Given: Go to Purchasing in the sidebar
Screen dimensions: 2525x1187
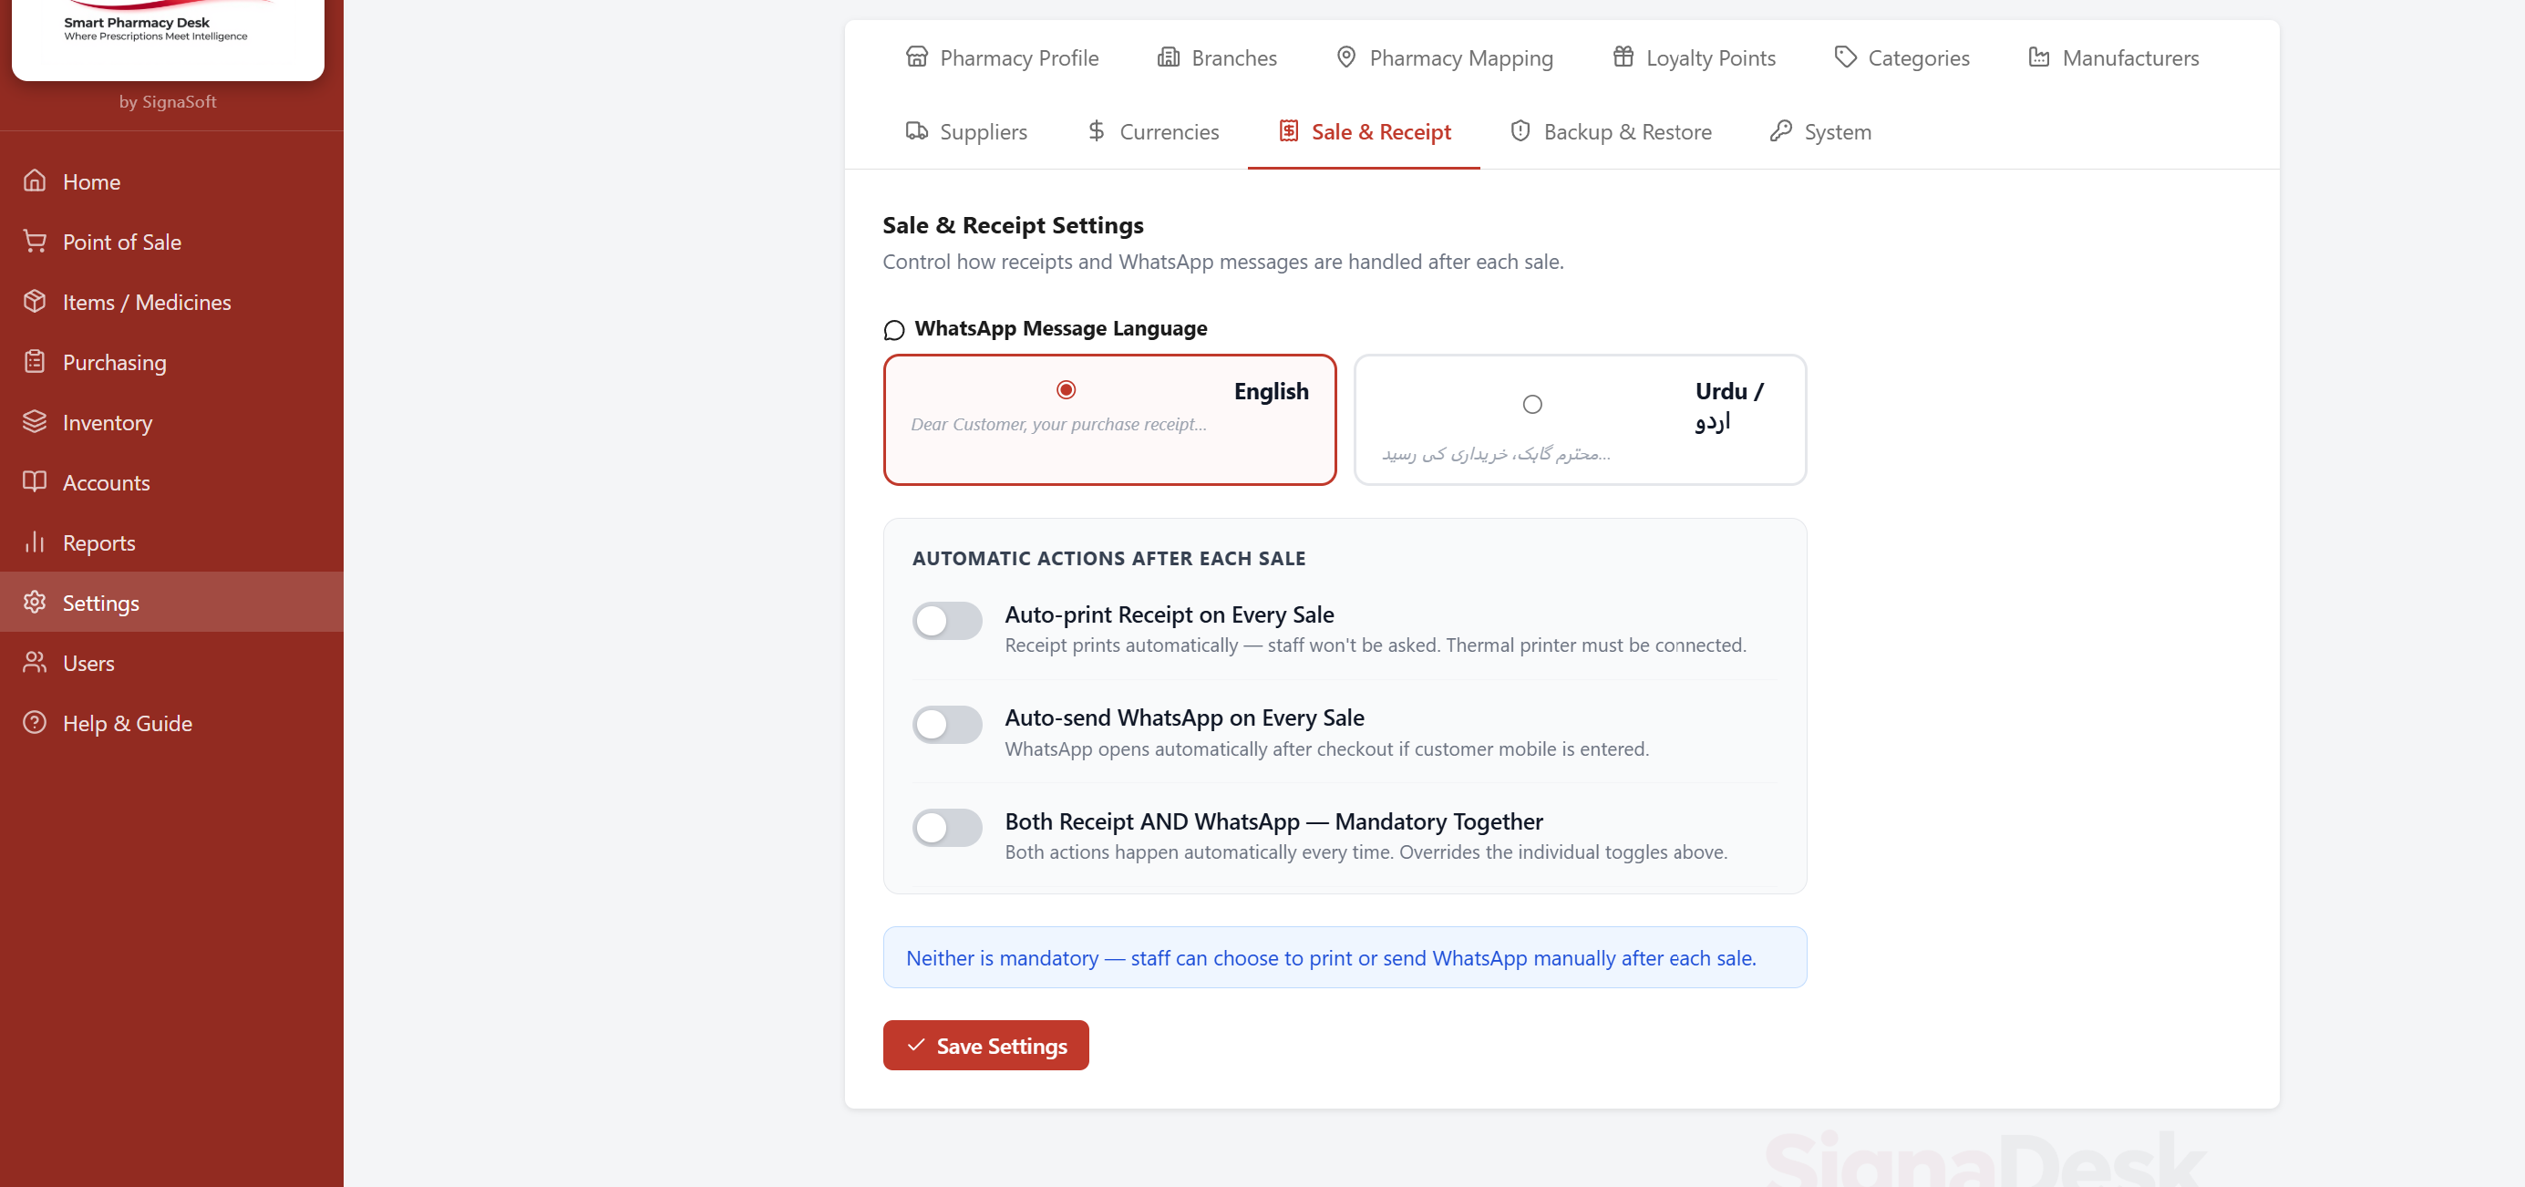Looking at the screenshot, I should pos(114,363).
